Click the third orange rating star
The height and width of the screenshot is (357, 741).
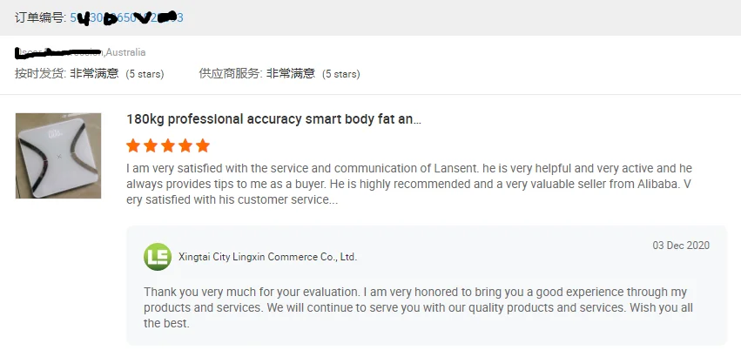(x=168, y=145)
